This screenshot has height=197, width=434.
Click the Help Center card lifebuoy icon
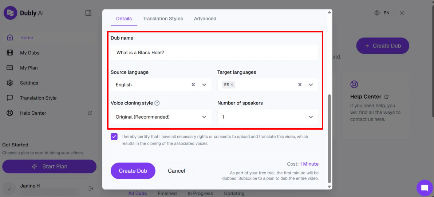pos(354,84)
